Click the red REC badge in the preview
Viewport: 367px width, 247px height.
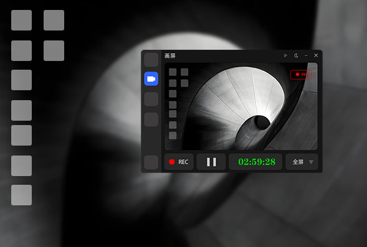tap(301, 75)
